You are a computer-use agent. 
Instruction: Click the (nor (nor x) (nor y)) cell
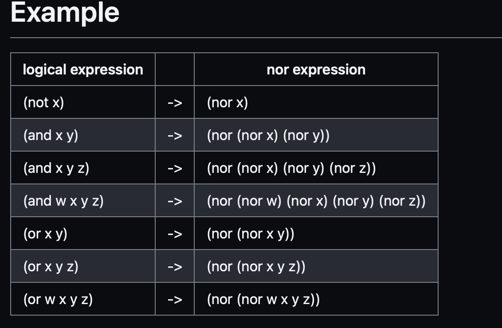tap(316, 135)
